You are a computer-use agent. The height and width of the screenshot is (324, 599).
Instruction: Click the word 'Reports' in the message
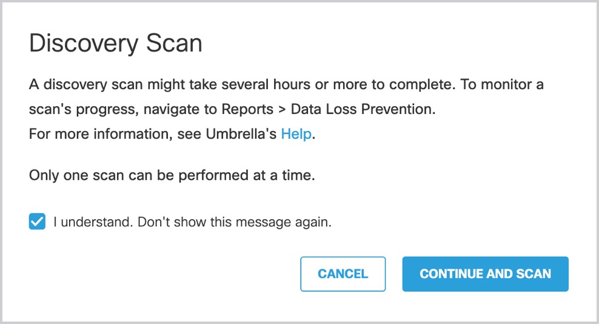(x=247, y=109)
